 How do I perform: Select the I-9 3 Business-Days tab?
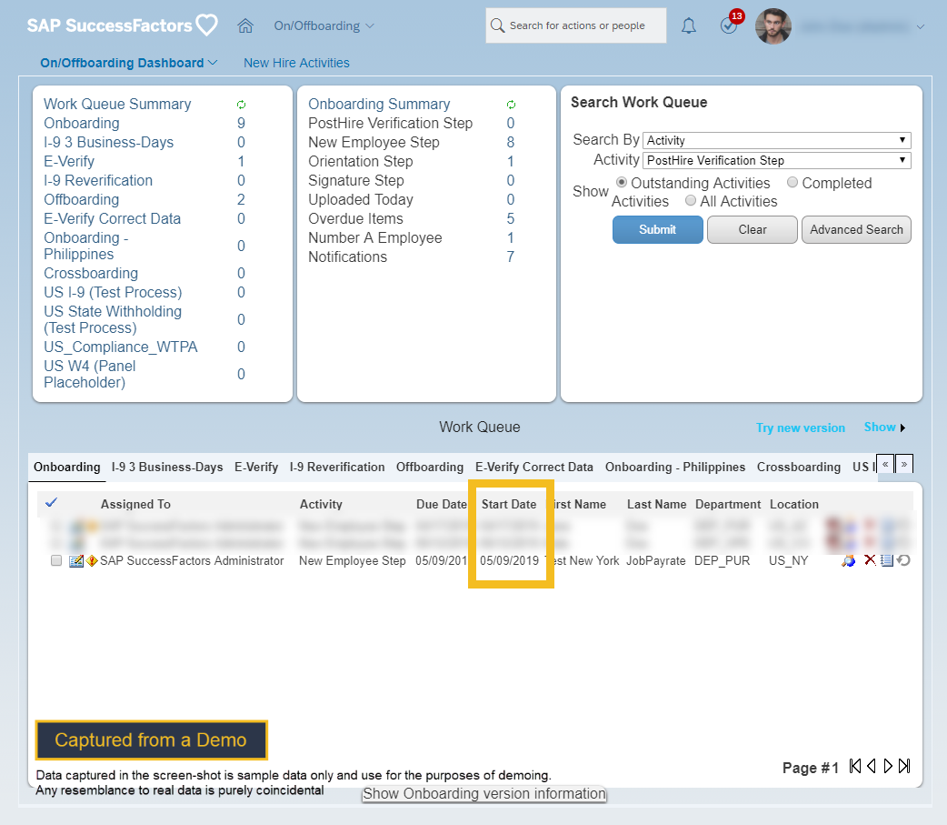pos(167,468)
